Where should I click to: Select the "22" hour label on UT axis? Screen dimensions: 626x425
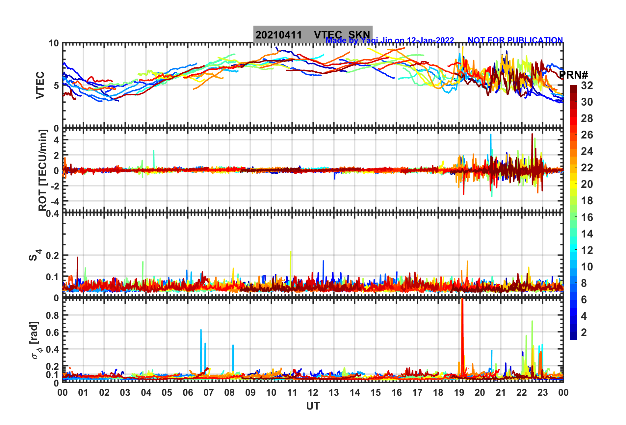point(522,392)
